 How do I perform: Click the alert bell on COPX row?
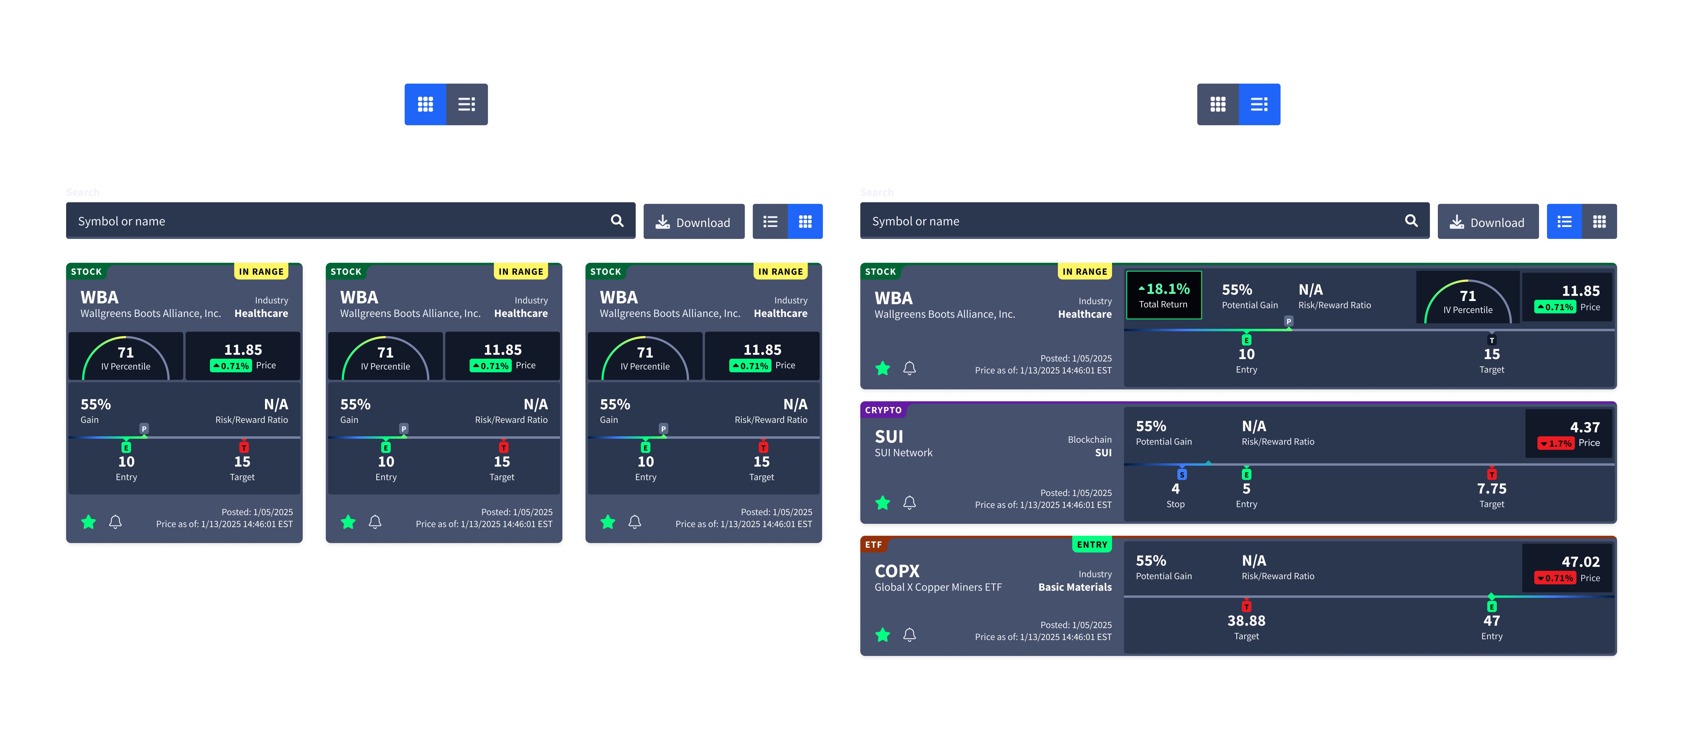909,634
